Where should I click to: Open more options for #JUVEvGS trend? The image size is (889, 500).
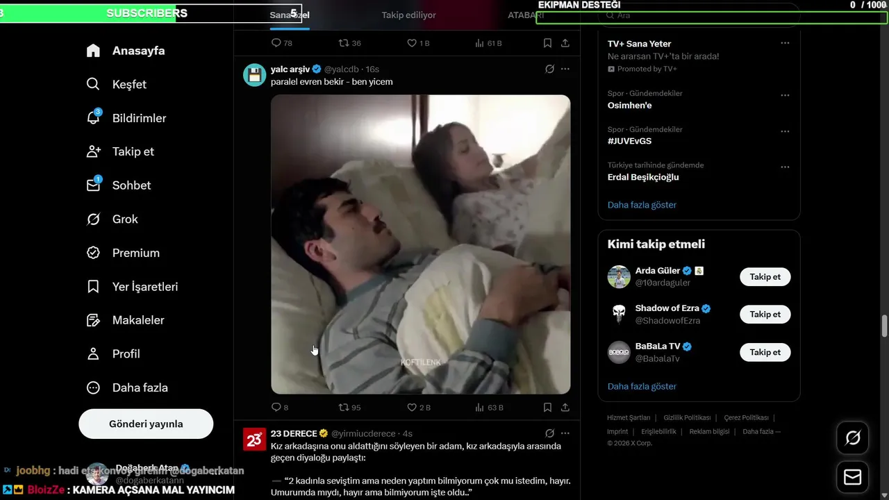coord(785,131)
